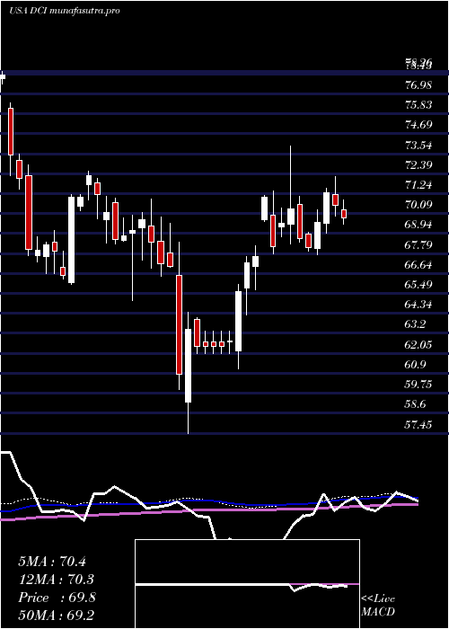Click the MACD inset chart panel

247,584
